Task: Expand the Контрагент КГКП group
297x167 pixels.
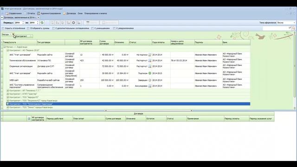Action: click(x=8, y=94)
